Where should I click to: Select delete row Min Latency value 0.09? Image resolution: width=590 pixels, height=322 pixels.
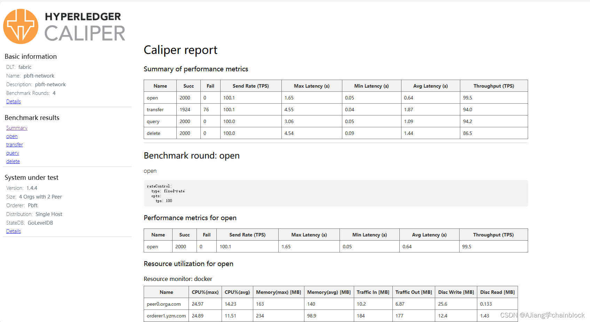tap(349, 133)
